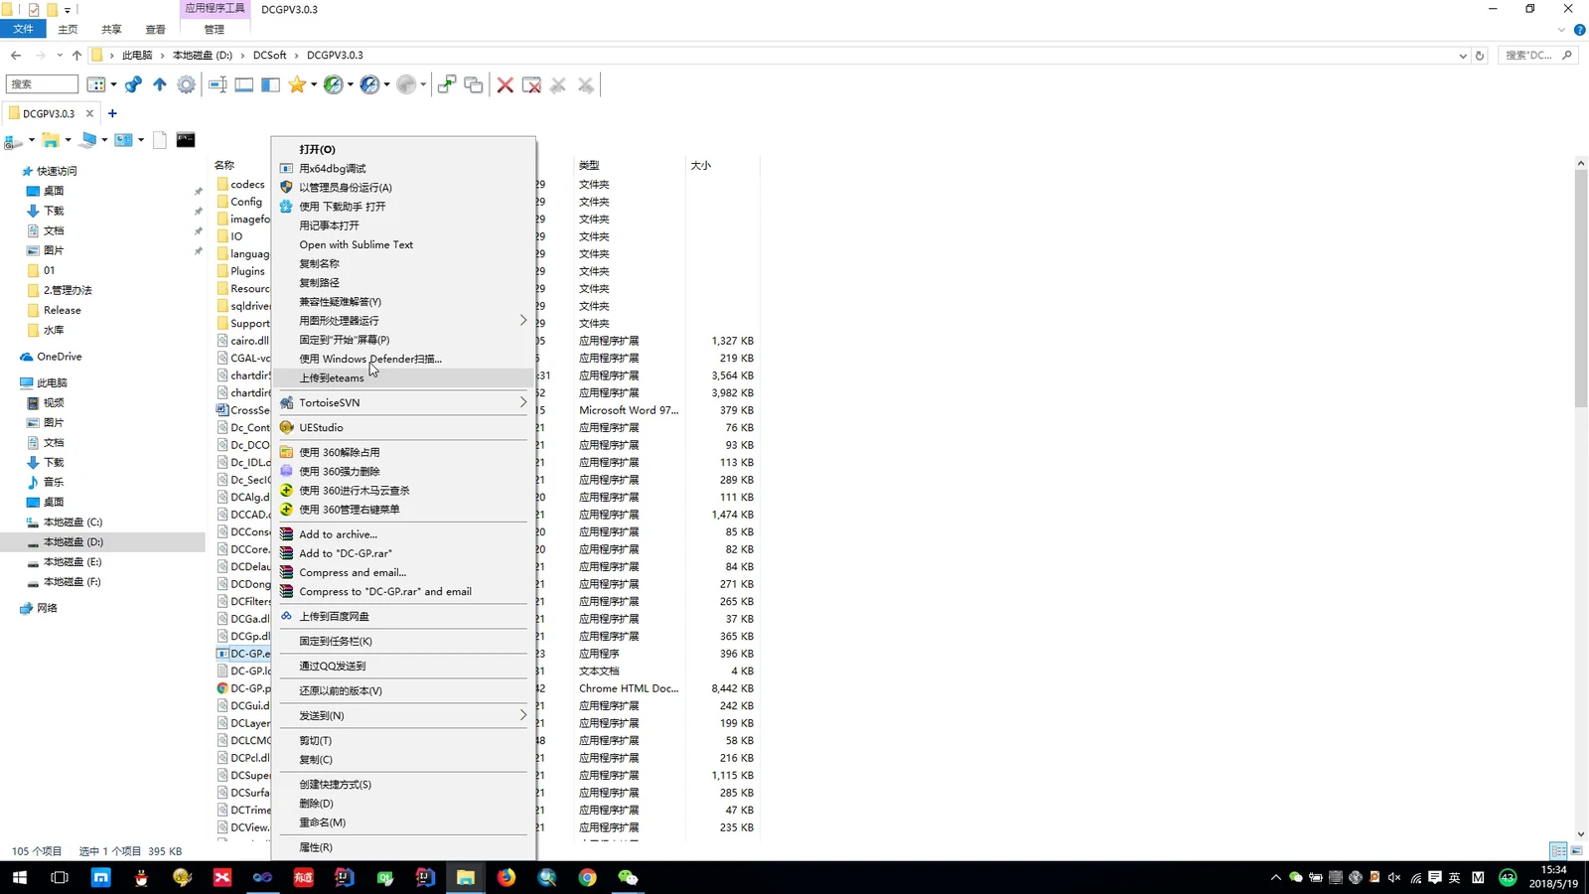1589x894 pixels.
Task: Open the gear settings toolbar icon
Action: pos(186,84)
